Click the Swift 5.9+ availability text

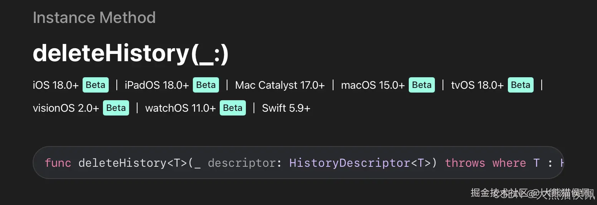coord(286,108)
